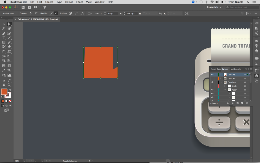The image size is (260, 163).
Task: Toggle target circle of Layer 47
Action: (245, 78)
